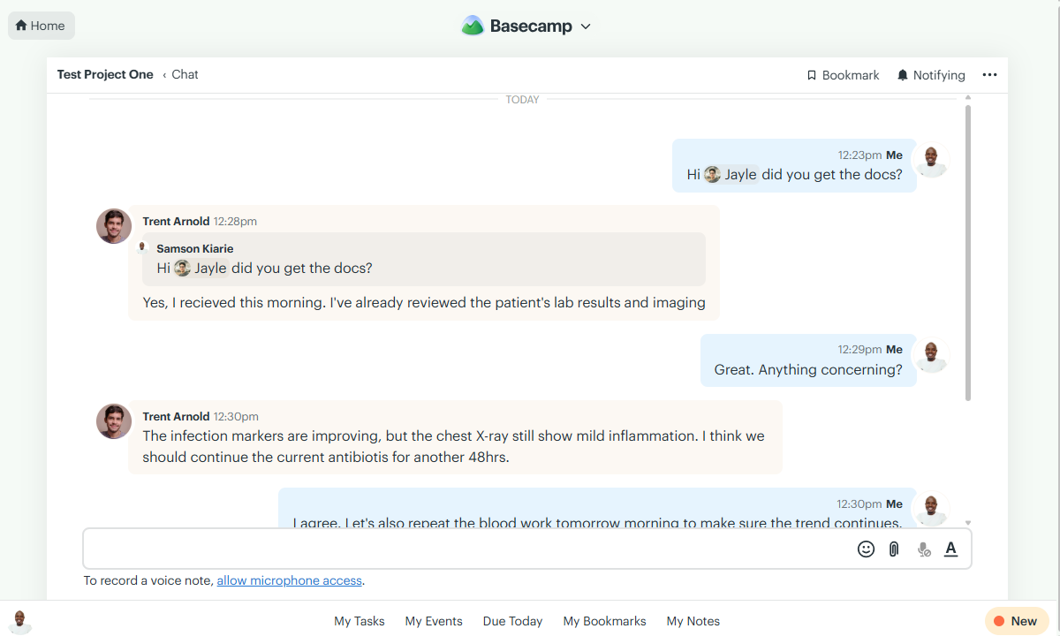The image size is (1060, 636).
Task: Open Test Project One link
Action: [105, 74]
